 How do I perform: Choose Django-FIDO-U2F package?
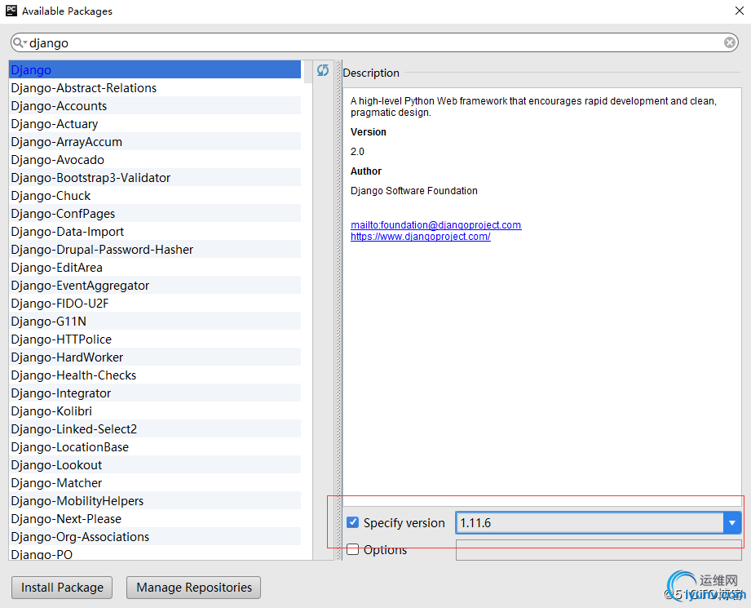pyautogui.click(x=155, y=303)
